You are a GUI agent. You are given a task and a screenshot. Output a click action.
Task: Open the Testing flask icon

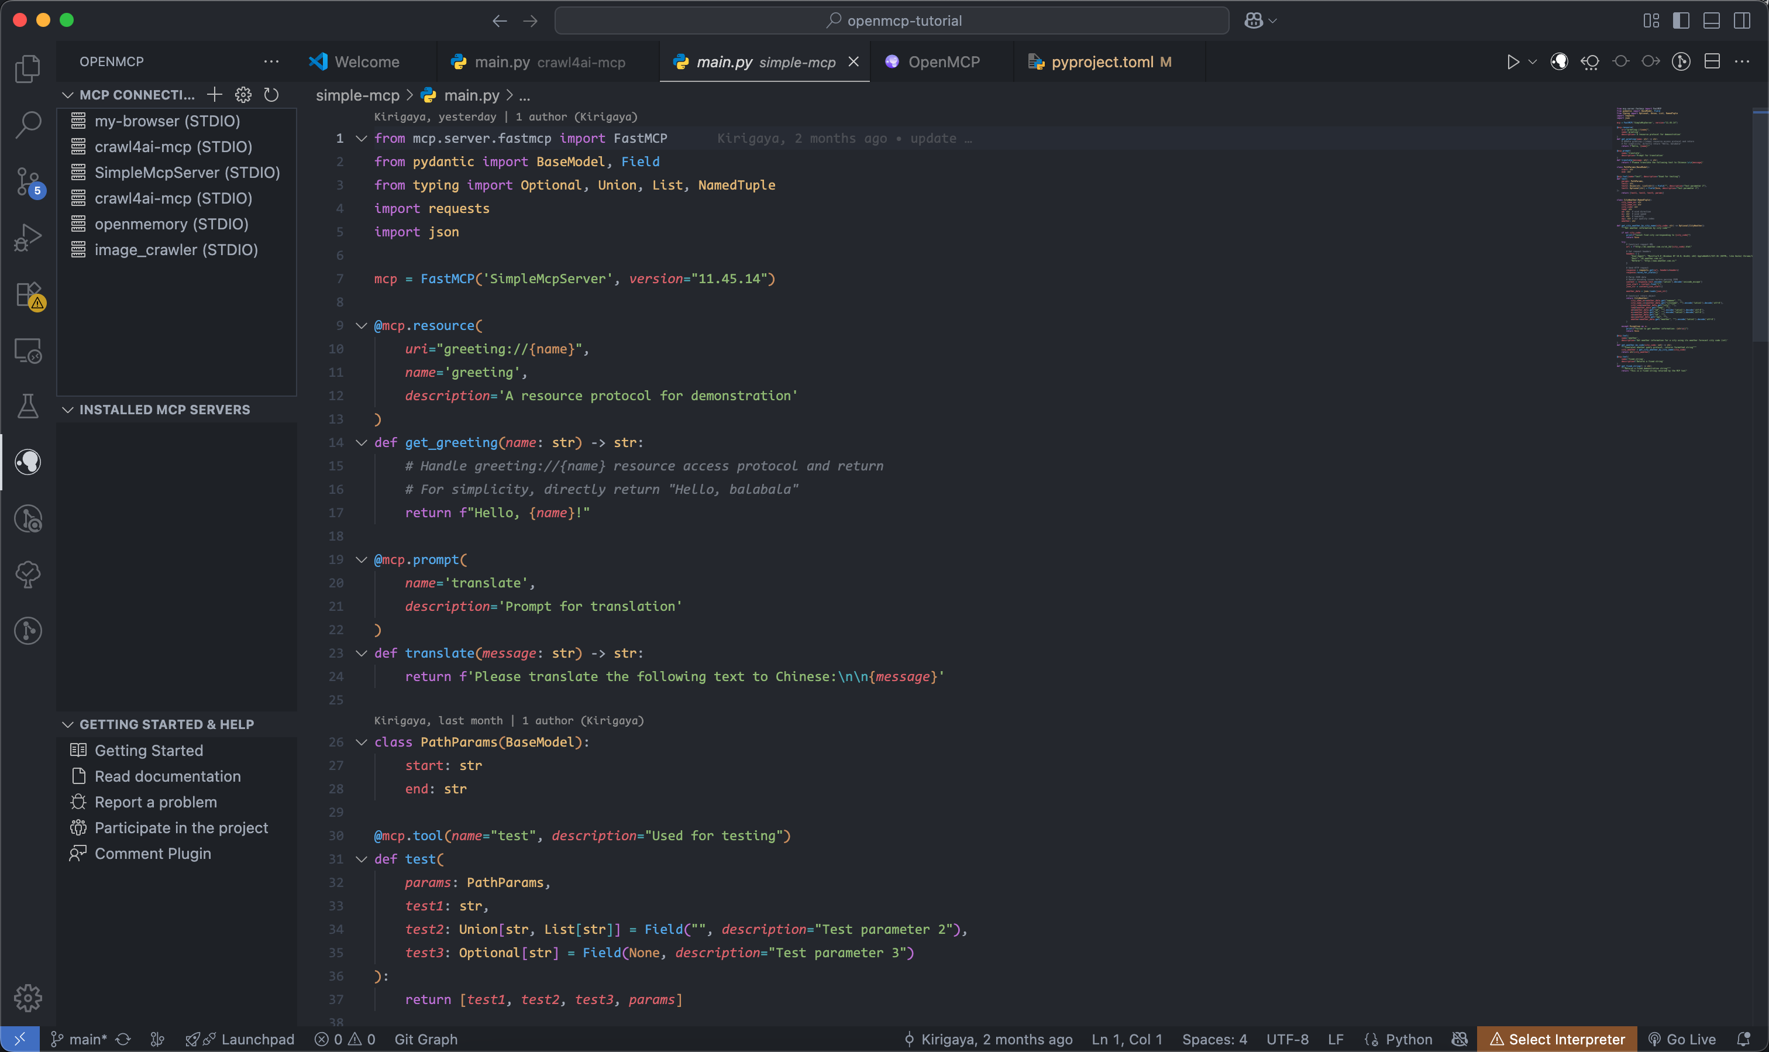click(x=27, y=406)
